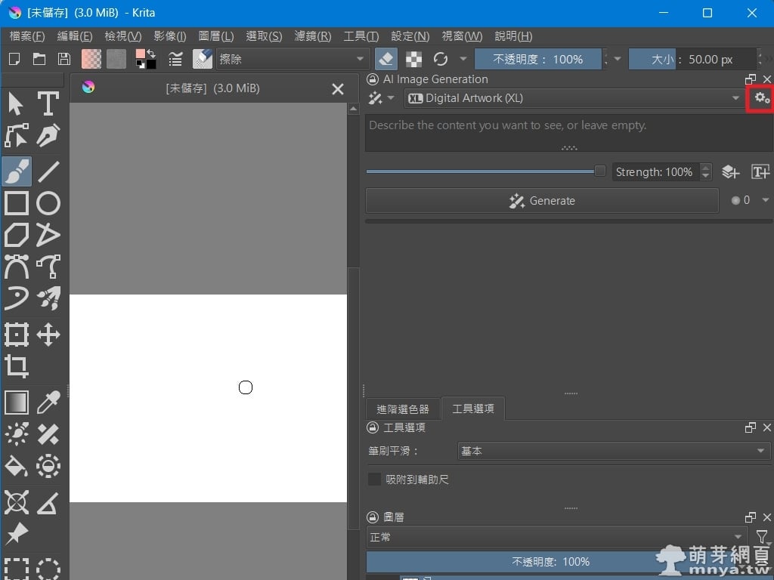
Task: Activate the Move tool
Action: coord(48,335)
